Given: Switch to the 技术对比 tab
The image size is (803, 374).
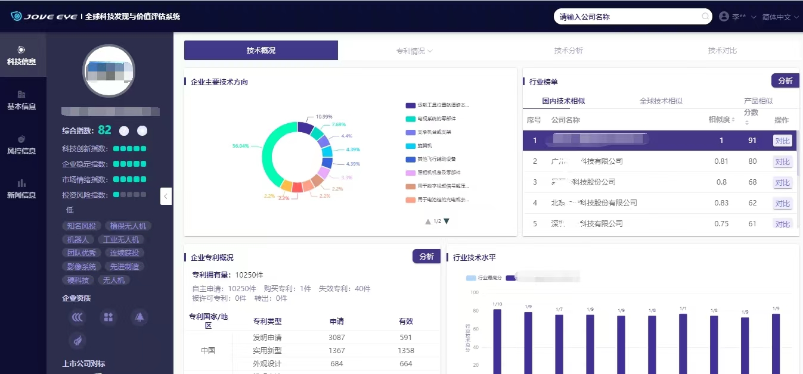Looking at the screenshot, I should [723, 51].
